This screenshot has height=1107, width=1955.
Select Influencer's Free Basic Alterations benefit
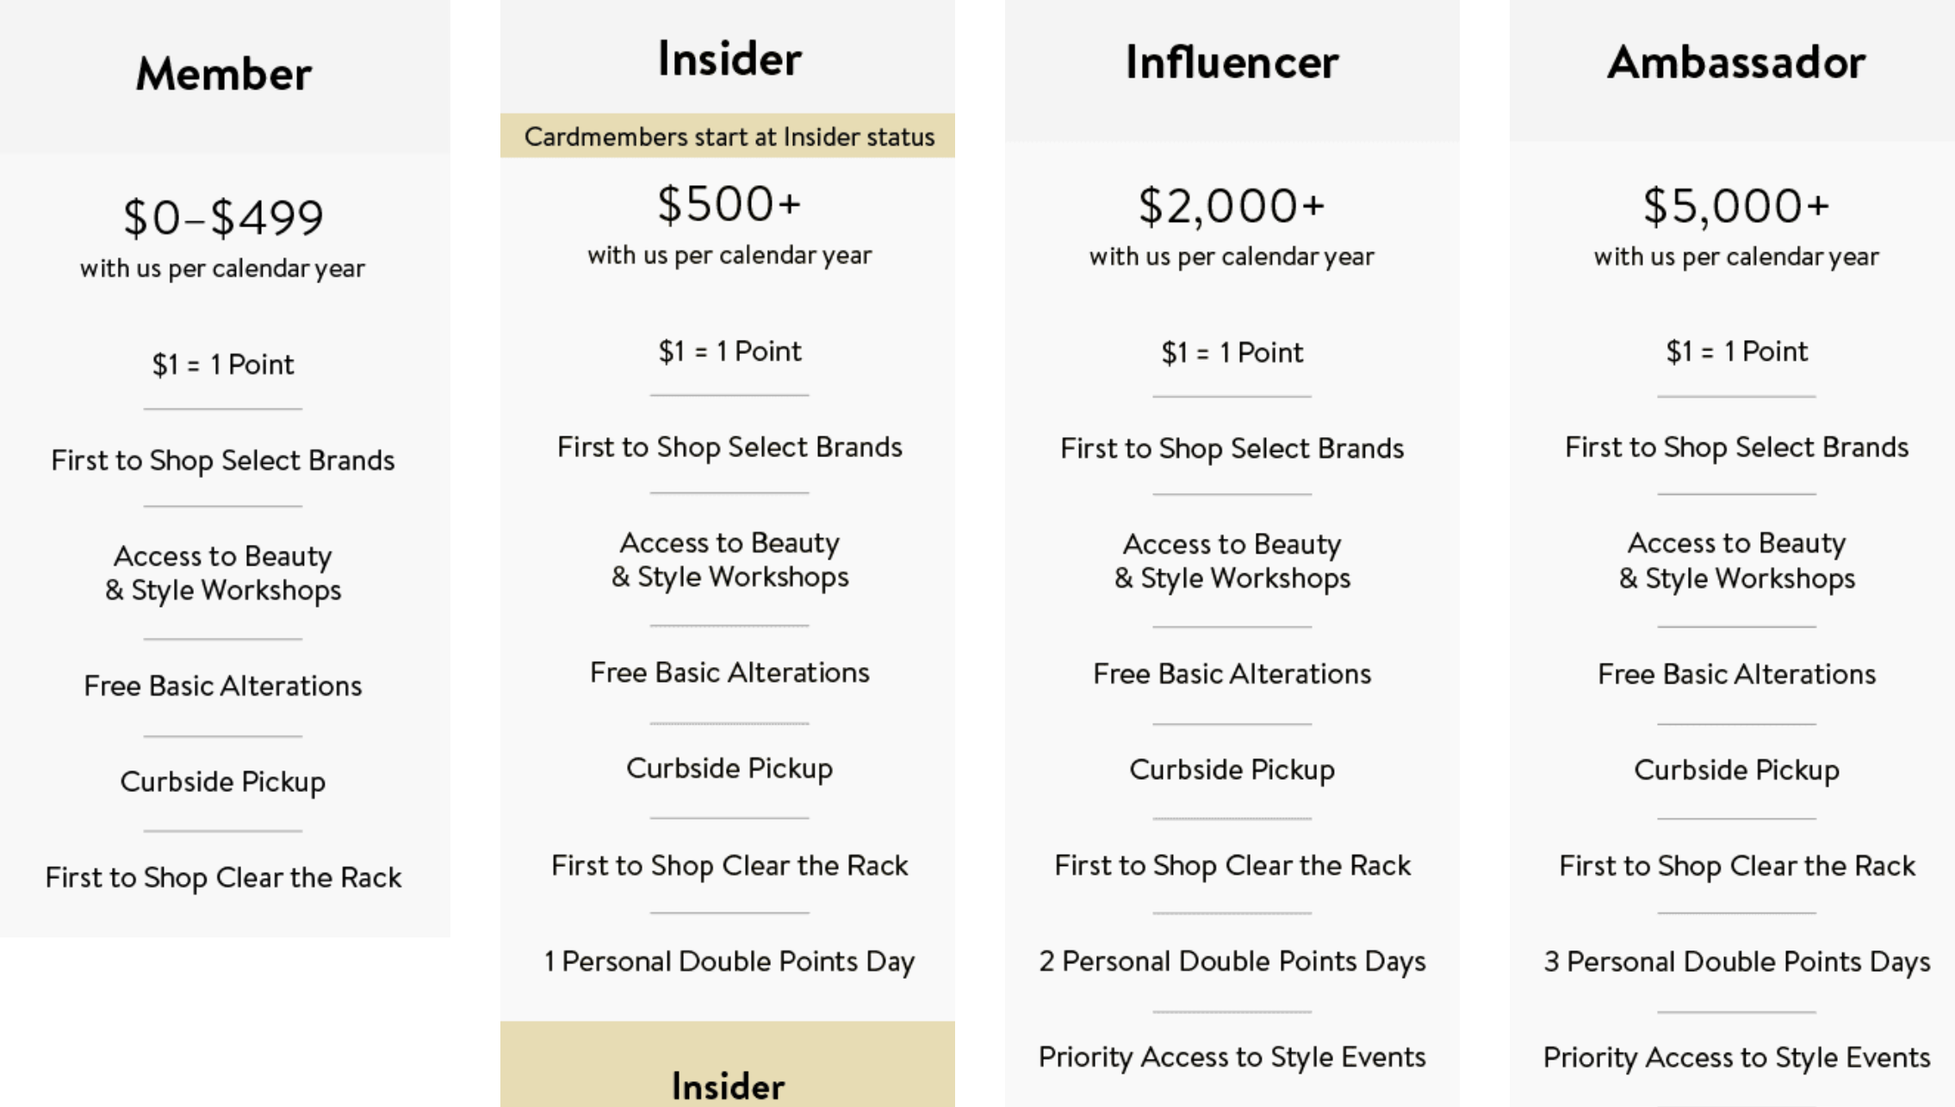(1232, 674)
